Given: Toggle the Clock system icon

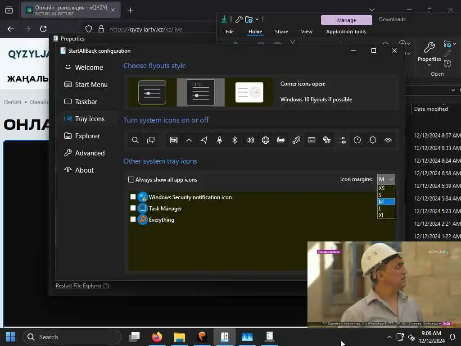Looking at the screenshot, I should click(x=357, y=140).
